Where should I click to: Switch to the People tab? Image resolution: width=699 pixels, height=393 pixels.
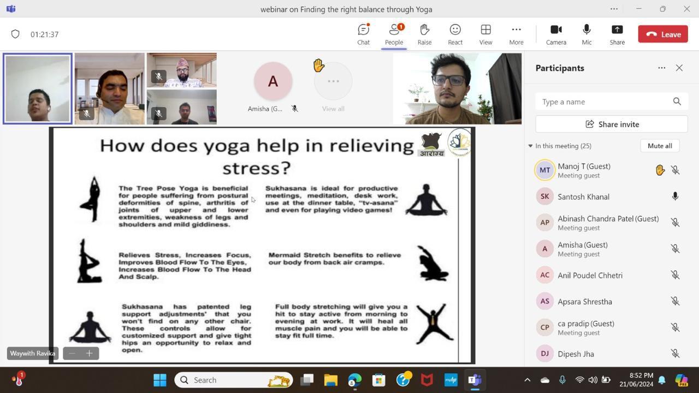(394, 34)
